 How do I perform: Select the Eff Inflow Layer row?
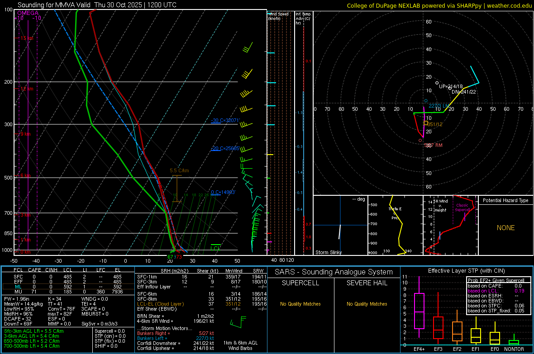(202, 287)
